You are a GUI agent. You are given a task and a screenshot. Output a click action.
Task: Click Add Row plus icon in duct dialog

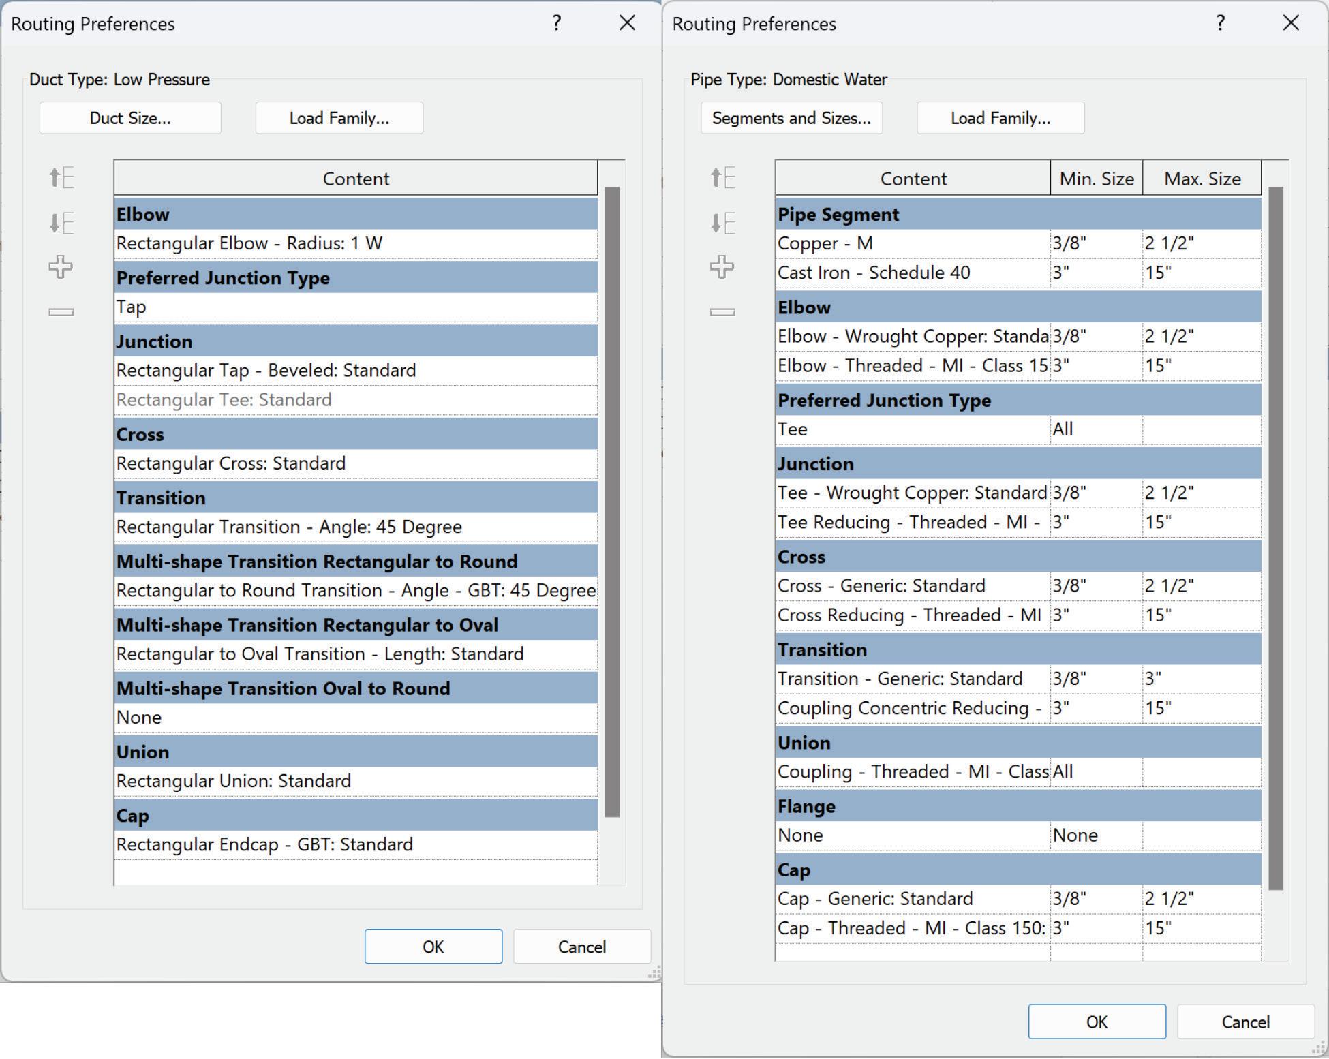pos(61,266)
